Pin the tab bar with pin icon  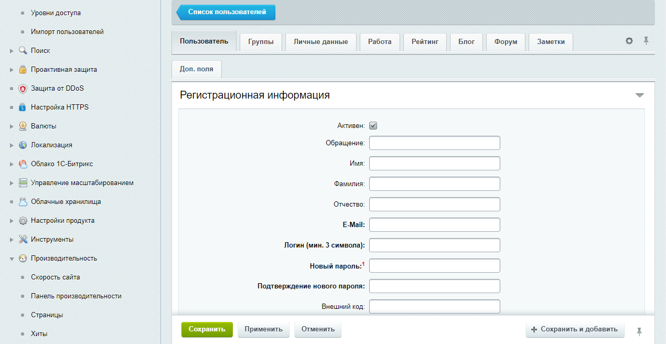tap(646, 41)
